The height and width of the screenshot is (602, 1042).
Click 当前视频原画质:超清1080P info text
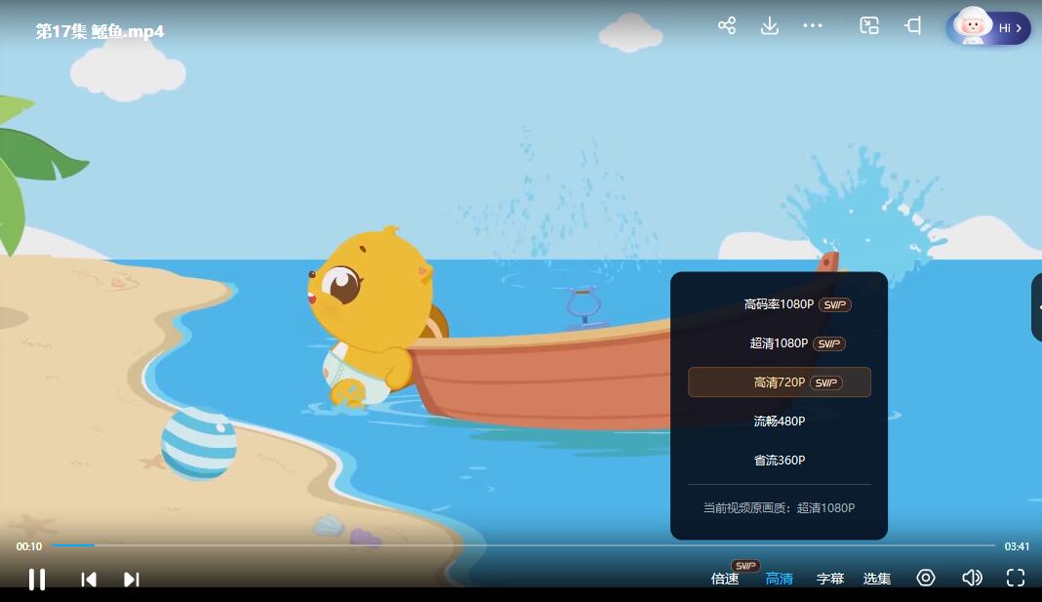point(779,507)
